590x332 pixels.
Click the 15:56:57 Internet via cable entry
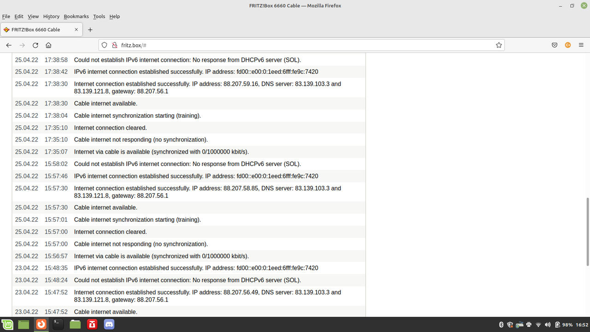(189, 256)
